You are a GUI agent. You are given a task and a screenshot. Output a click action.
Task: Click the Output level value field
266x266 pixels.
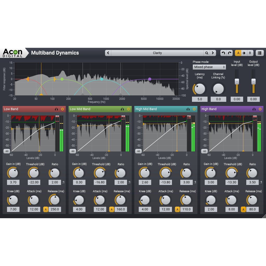pos(254,99)
